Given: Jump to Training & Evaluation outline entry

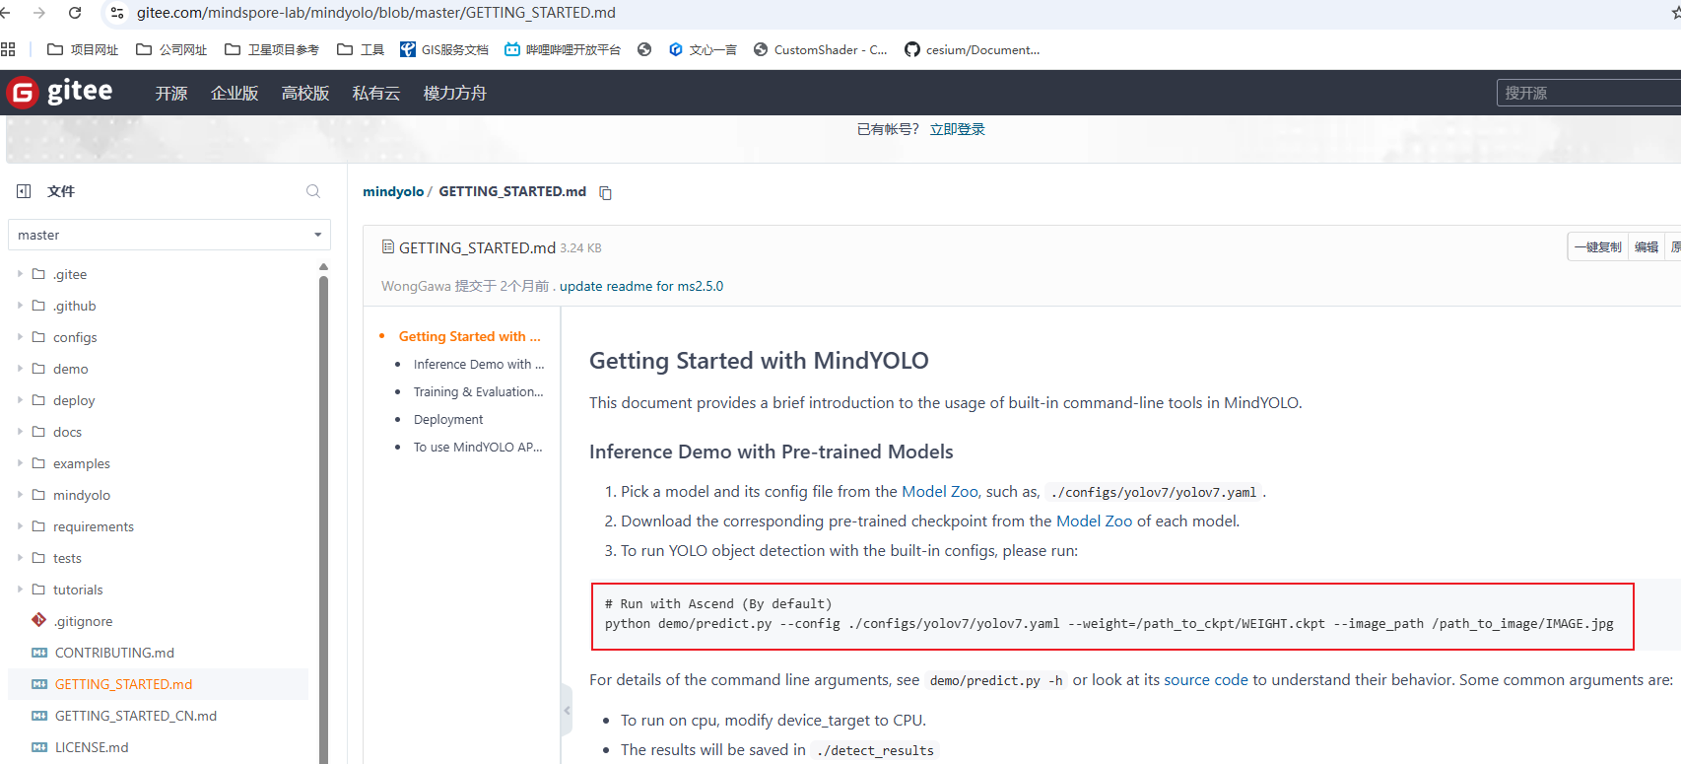Looking at the screenshot, I should coord(479,391).
